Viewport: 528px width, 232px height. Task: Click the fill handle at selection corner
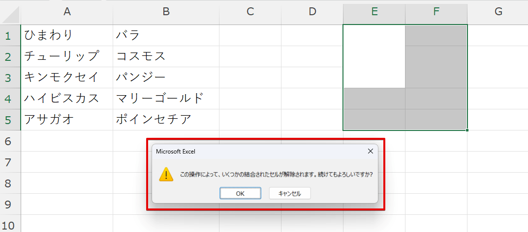[467, 130]
